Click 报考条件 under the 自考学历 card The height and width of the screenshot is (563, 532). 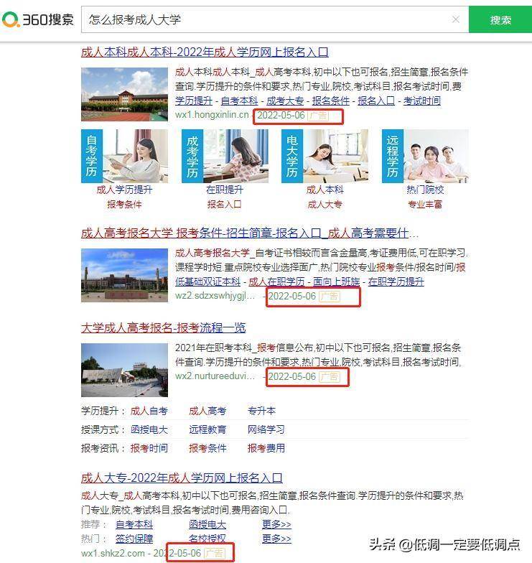pos(124,204)
